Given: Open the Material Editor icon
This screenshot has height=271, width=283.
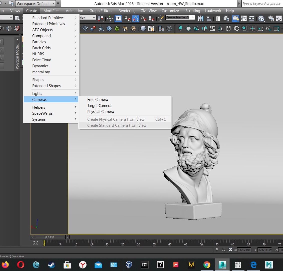Looking at the screenshot, I should click(261, 18).
